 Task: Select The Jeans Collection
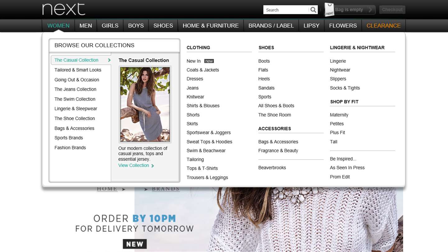75,89
